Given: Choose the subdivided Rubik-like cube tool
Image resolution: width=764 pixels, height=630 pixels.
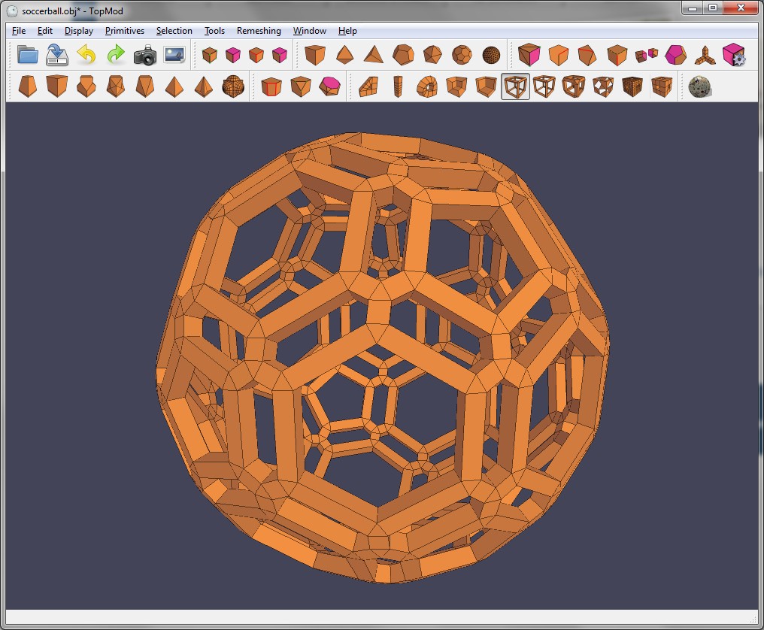Looking at the screenshot, I should (661, 86).
